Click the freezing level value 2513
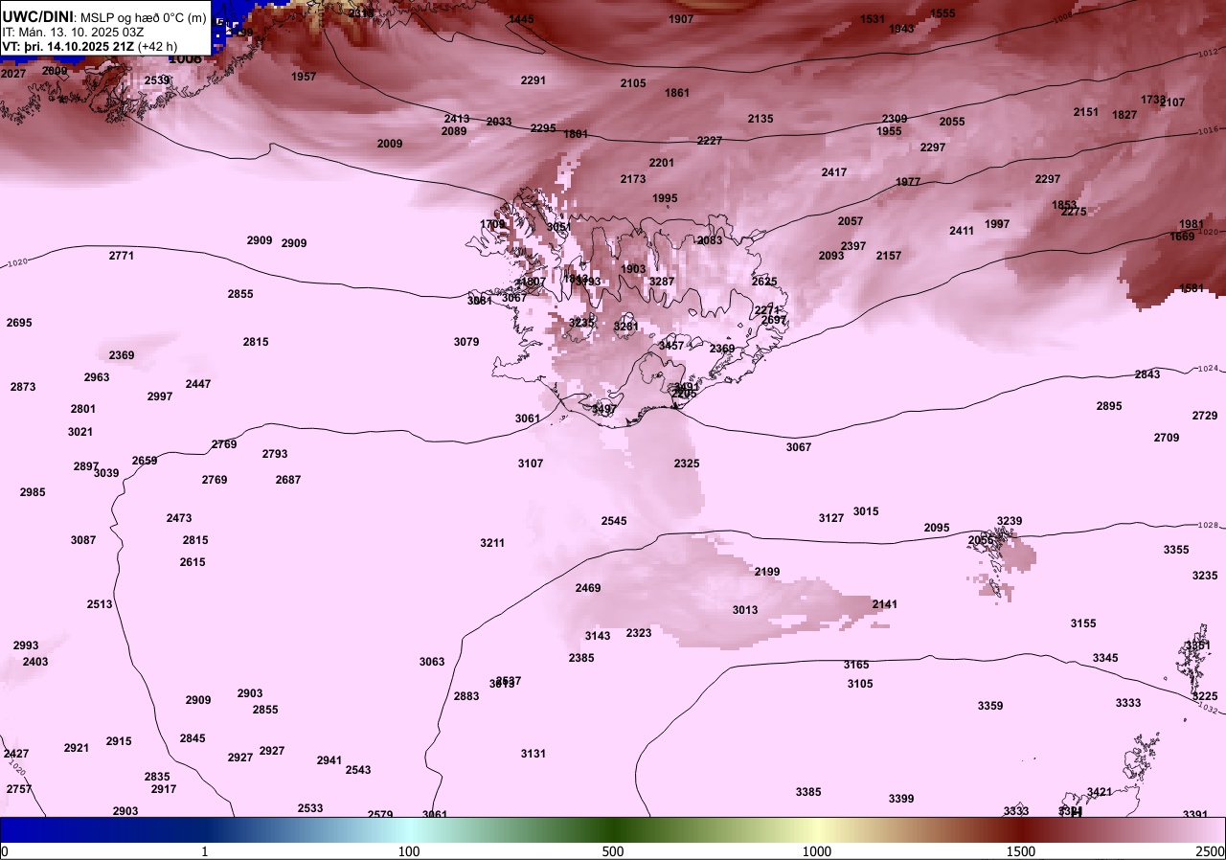This screenshot has height=860, width=1226. pyautogui.click(x=100, y=604)
